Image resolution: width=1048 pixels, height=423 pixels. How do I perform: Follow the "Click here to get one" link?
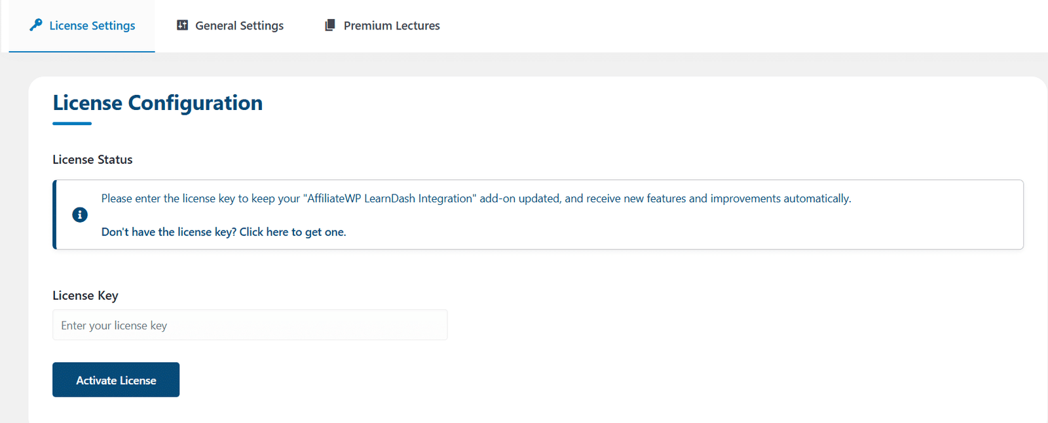pyautogui.click(x=292, y=232)
